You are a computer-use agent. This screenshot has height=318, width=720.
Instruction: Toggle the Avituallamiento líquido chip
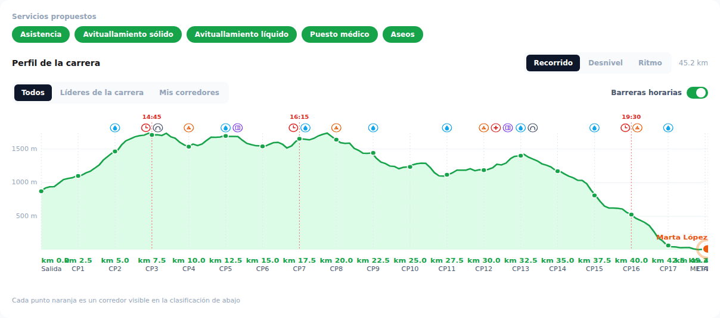(241, 34)
